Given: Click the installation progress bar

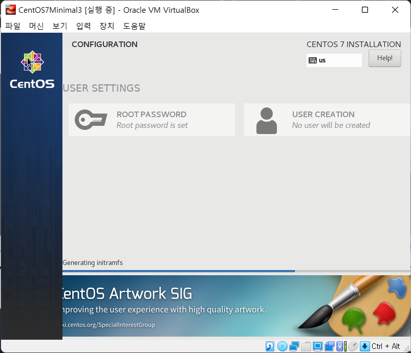Looking at the screenshot, I should point(236,271).
